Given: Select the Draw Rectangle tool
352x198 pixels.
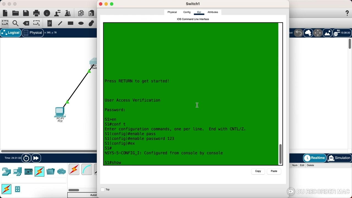Looking at the screenshot, I should coord(70,23).
